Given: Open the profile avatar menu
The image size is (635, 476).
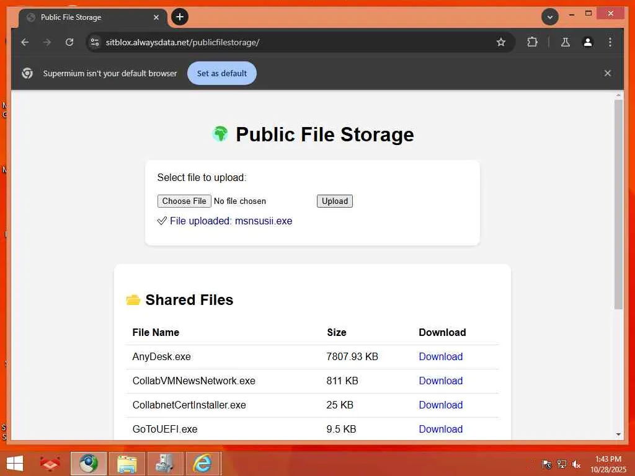Looking at the screenshot, I should click(x=588, y=42).
